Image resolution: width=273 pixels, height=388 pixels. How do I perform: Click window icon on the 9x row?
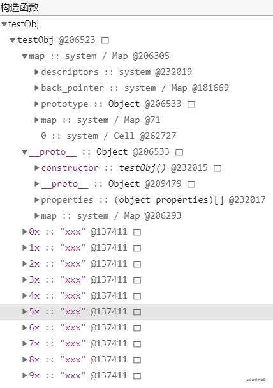[137, 376]
